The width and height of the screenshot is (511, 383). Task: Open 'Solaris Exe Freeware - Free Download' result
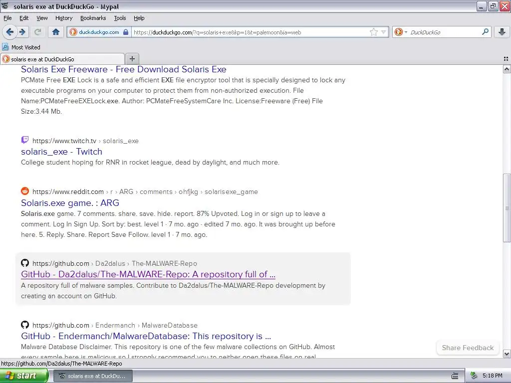[x=124, y=69]
